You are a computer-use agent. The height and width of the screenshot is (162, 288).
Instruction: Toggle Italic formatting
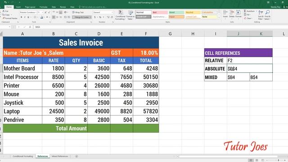[25, 17]
